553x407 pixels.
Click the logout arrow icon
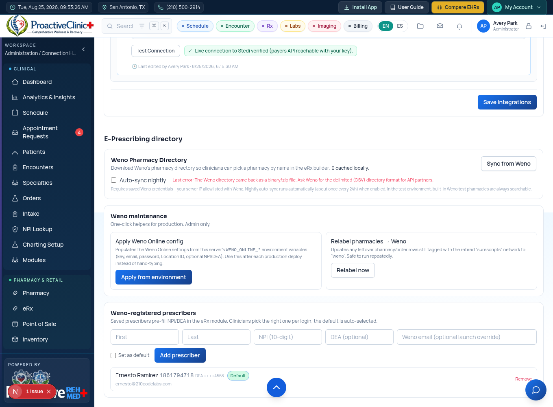pos(543,26)
